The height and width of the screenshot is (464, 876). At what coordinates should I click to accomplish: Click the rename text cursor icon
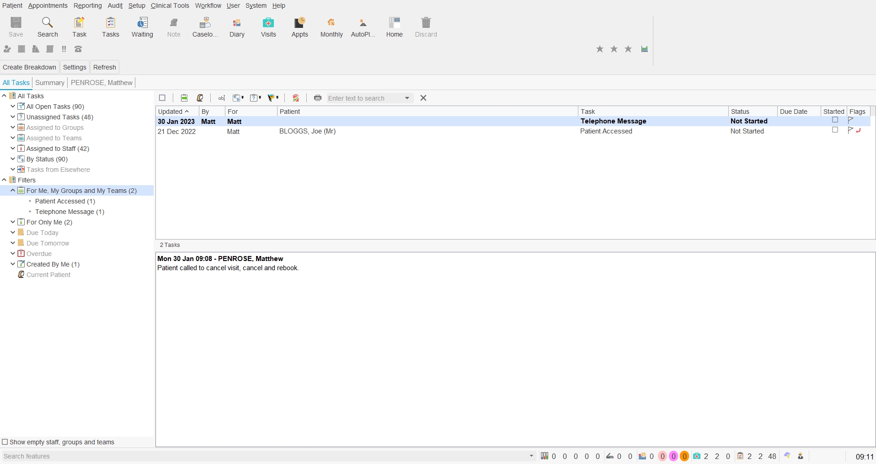(222, 98)
